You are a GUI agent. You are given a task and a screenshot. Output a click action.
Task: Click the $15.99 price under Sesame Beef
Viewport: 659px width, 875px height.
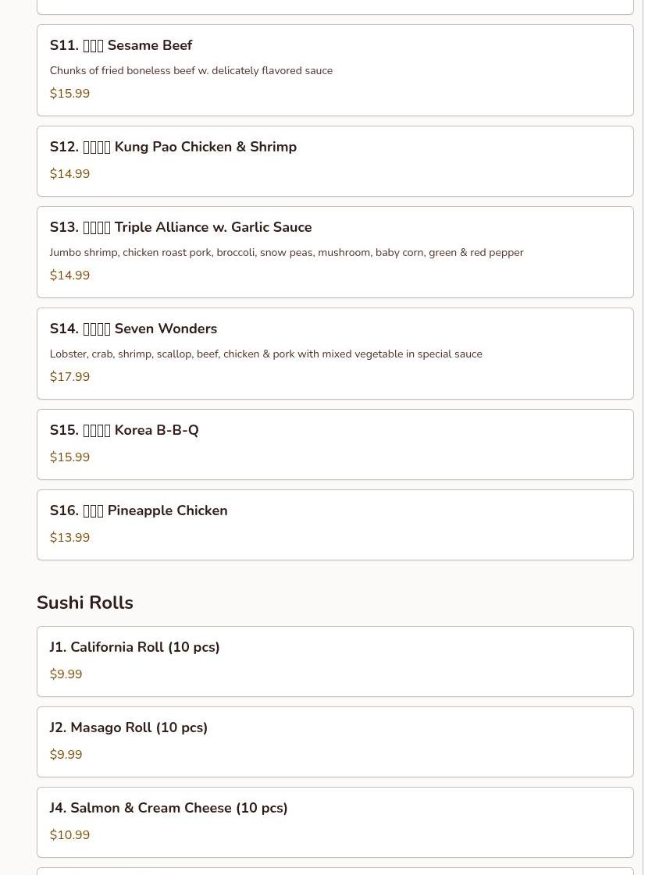pos(69,93)
